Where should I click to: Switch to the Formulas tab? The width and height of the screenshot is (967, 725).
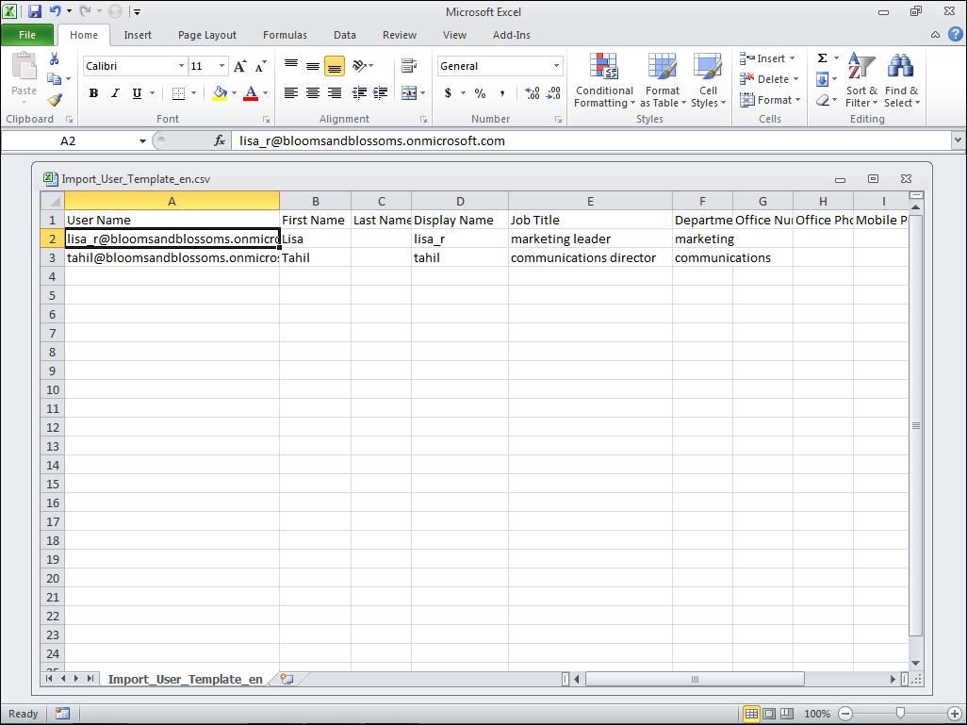click(x=285, y=35)
